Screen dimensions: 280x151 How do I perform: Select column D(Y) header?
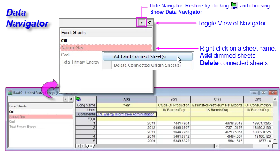click(258, 99)
